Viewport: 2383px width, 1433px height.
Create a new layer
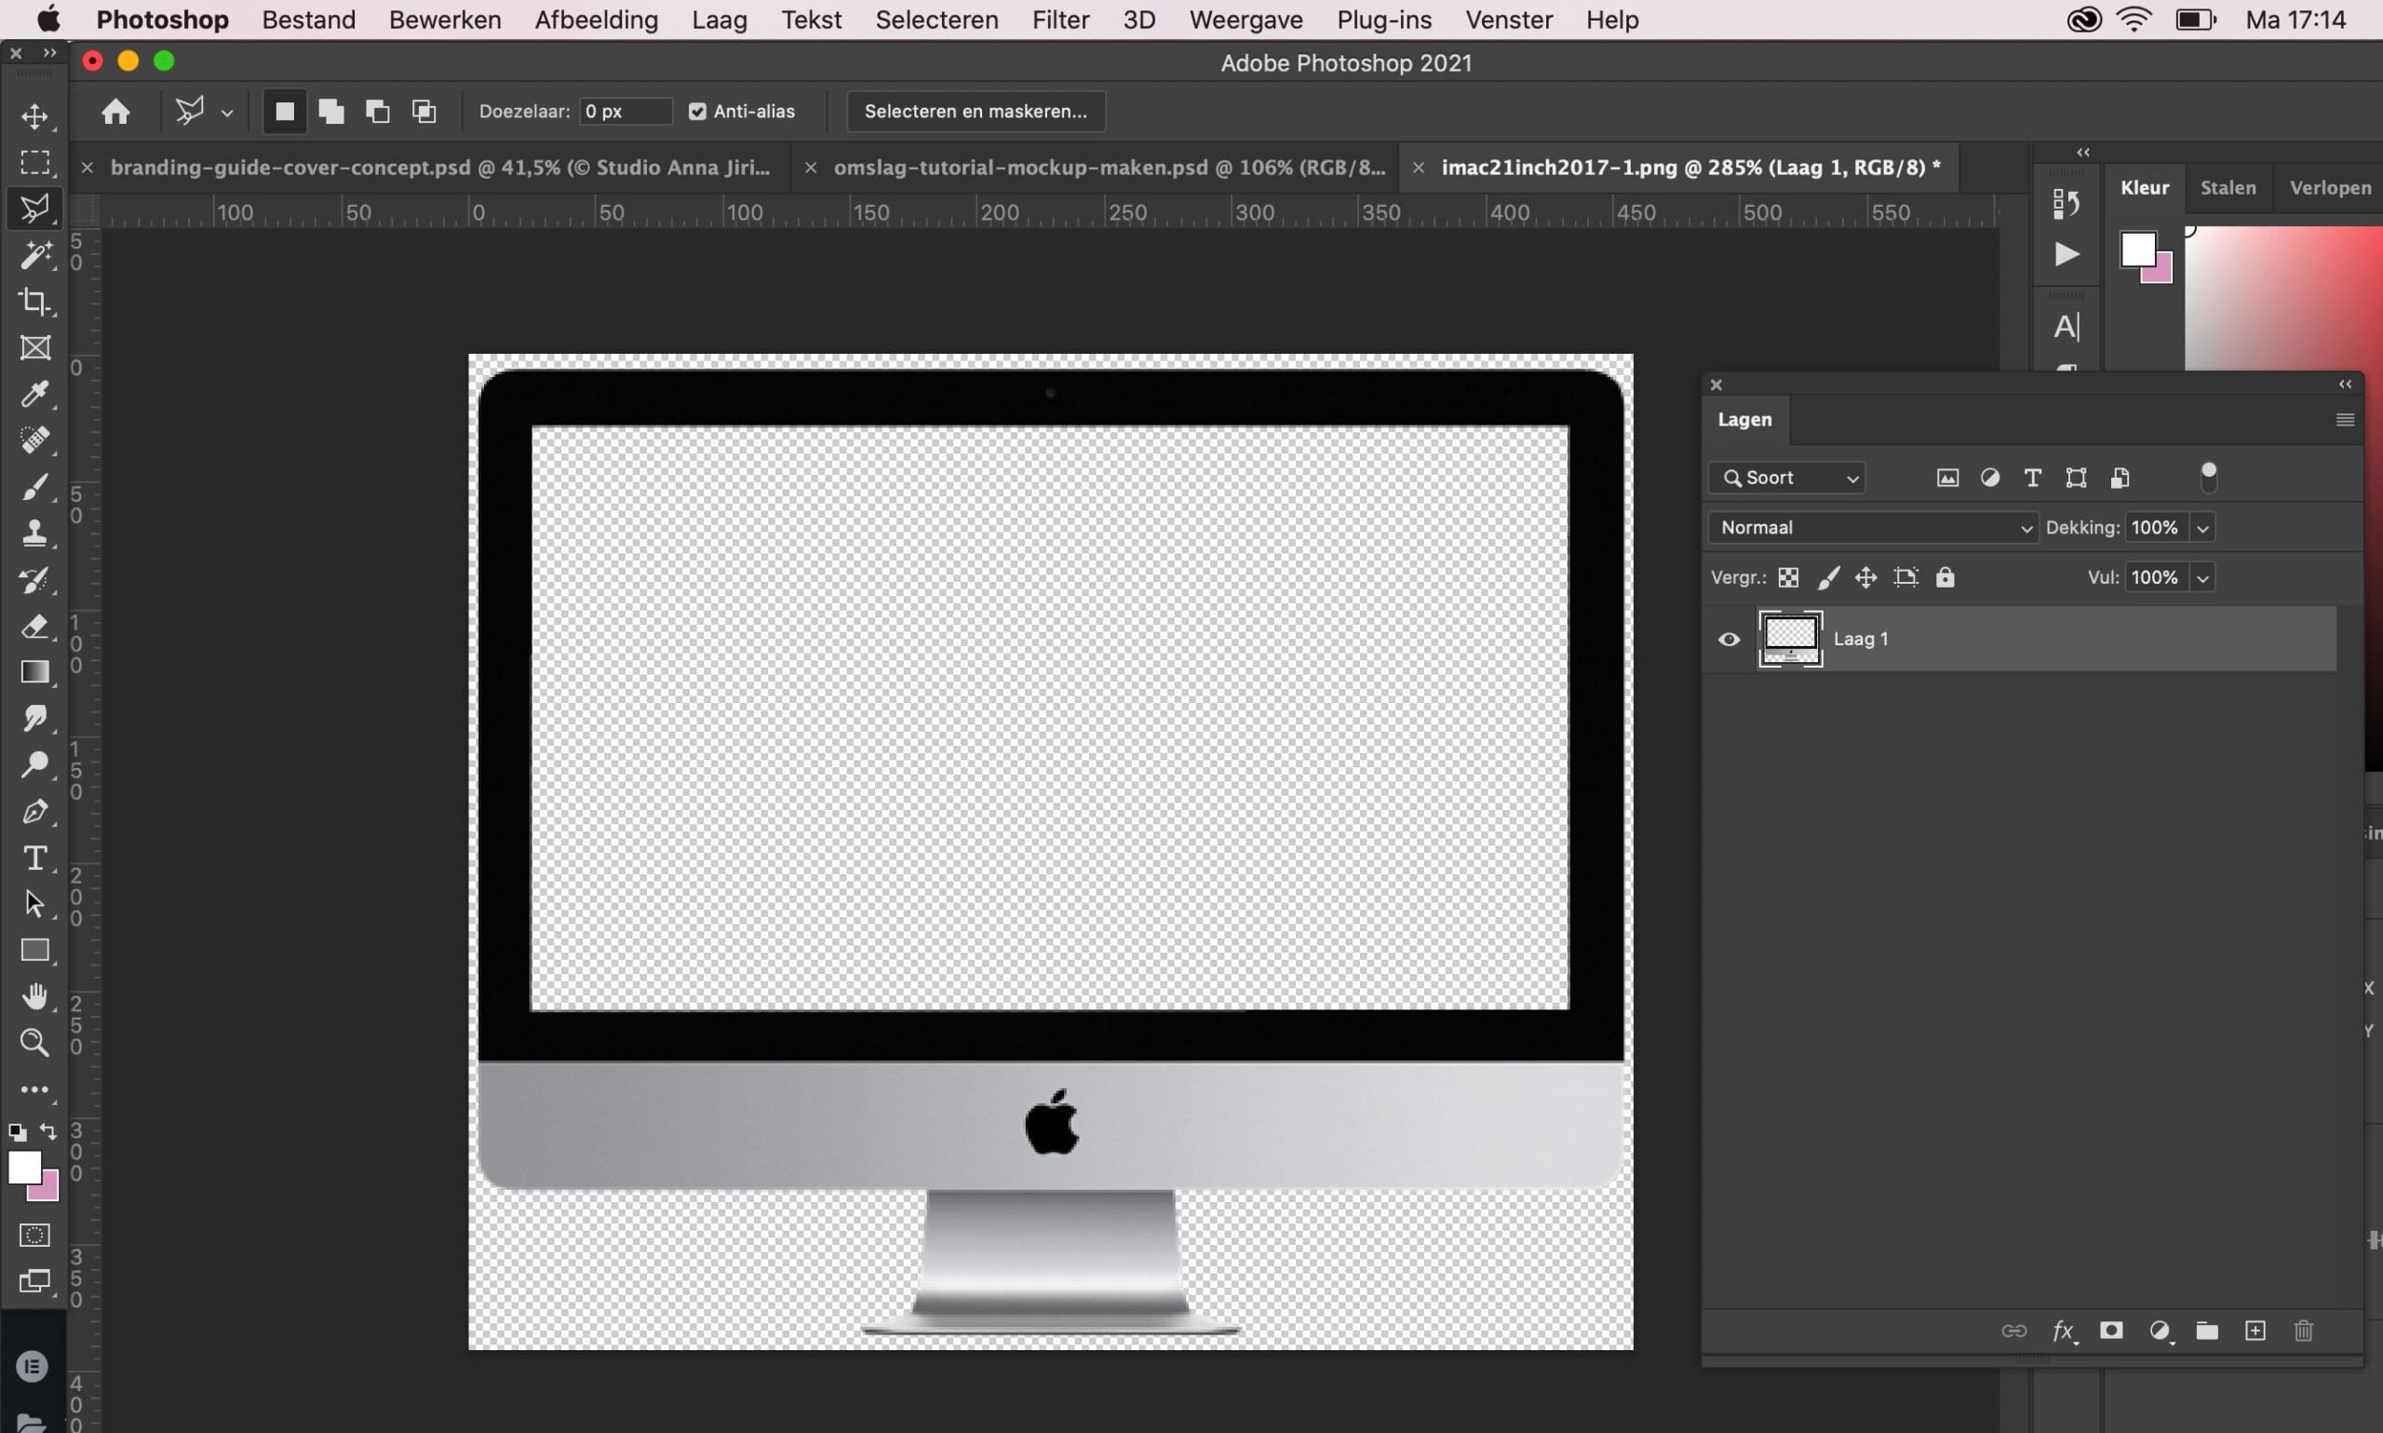click(2255, 1331)
